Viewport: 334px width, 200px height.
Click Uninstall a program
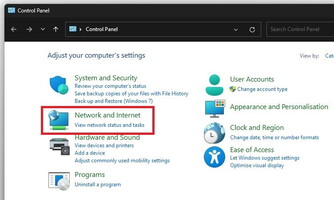point(98,184)
